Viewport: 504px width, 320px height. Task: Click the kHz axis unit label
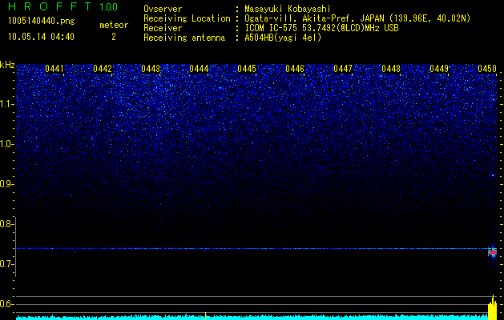pos(7,65)
